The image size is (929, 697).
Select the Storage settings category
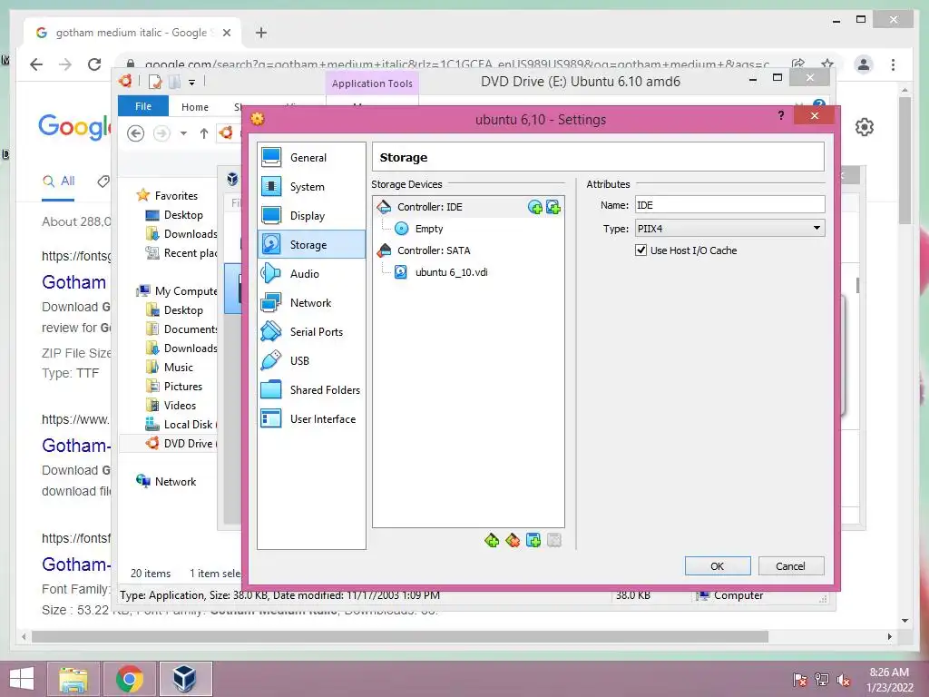coord(311,244)
